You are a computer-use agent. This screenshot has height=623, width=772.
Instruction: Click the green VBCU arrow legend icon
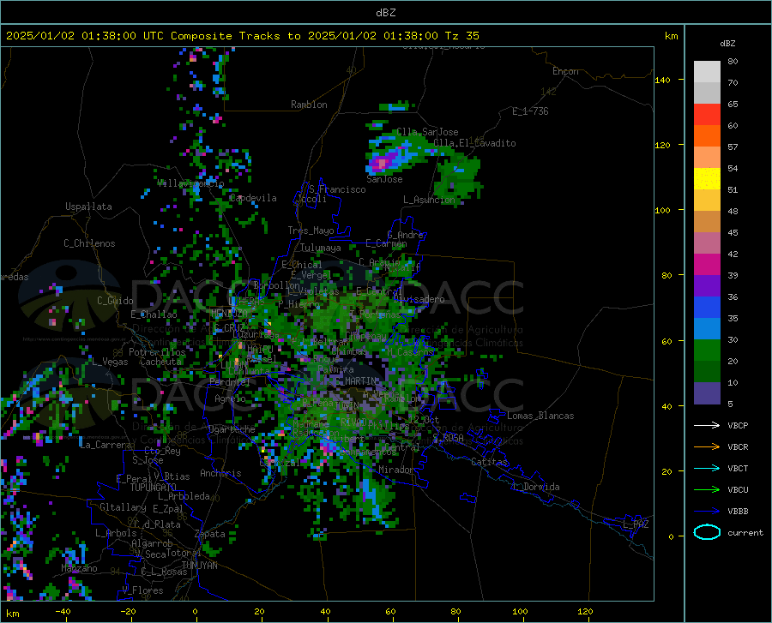tap(707, 490)
